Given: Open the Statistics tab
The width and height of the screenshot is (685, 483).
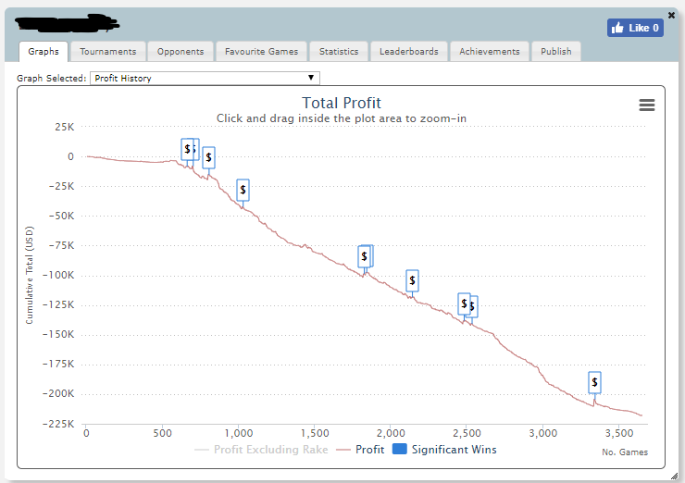Looking at the screenshot, I should pyautogui.click(x=339, y=52).
